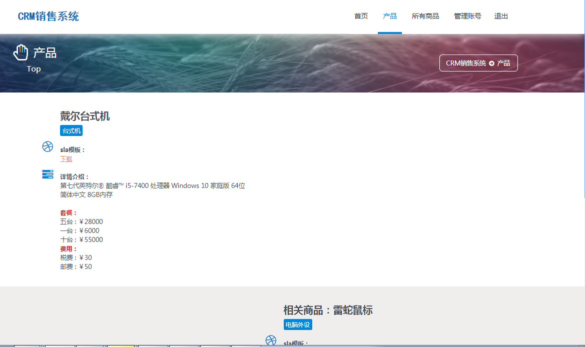585x347 pixels.
Task: Click the hand icon beside the 产品 banner title
Action: coord(21,51)
